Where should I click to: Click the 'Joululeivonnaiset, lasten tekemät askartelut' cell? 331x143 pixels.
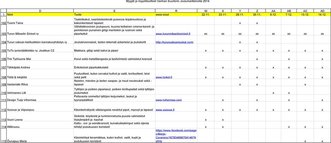coord(114,40)
